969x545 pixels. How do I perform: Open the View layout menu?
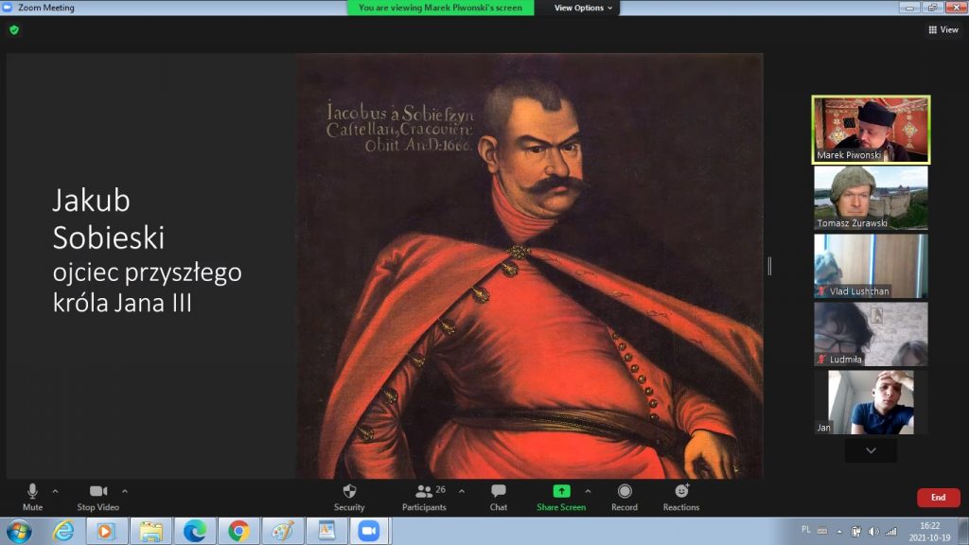tap(943, 29)
